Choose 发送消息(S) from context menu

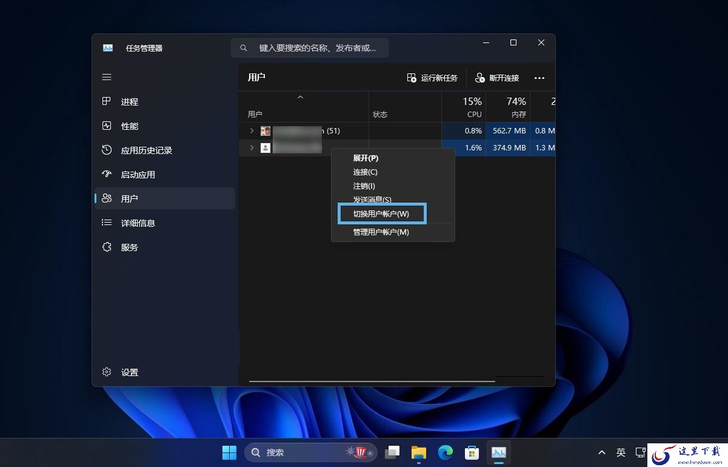393,200
